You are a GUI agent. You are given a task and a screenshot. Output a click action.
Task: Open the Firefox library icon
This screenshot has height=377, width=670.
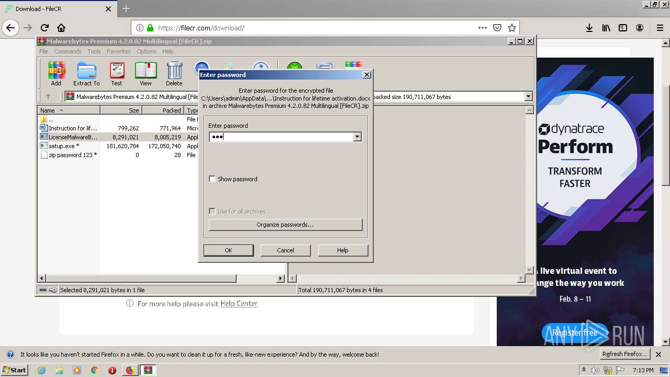coord(606,28)
